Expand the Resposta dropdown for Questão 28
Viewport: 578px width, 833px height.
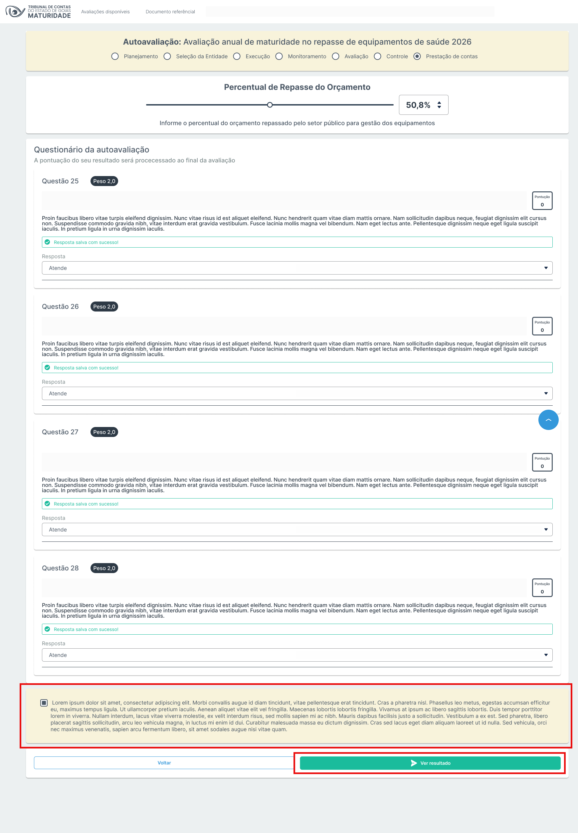click(x=297, y=655)
